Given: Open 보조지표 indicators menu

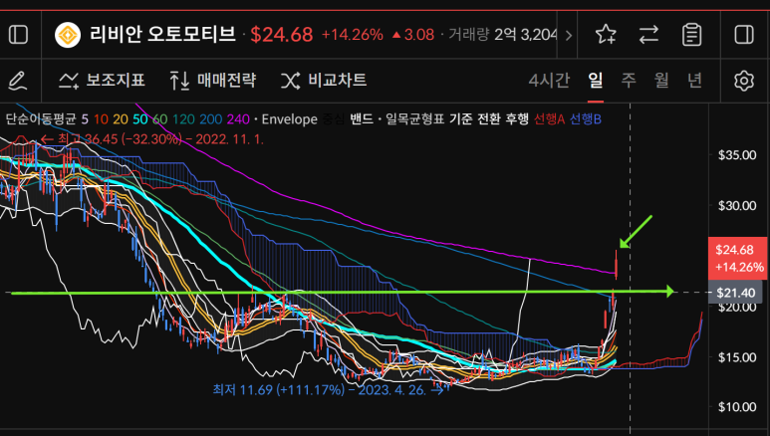Looking at the screenshot, I should [x=103, y=80].
